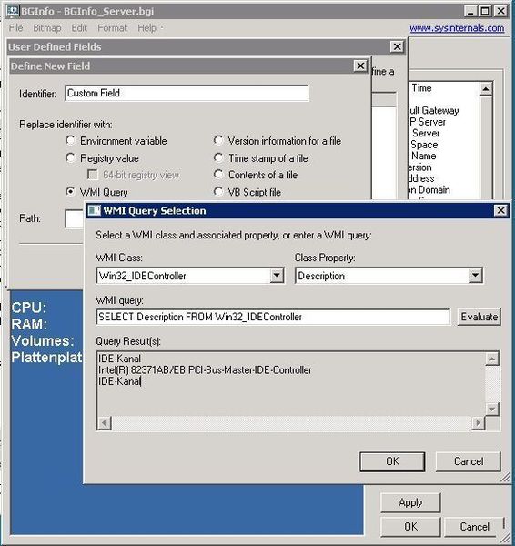Click Apply in the BGInfo main window
Image resolution: width=515 pixels, height=546 pixels.
(410, 502)
